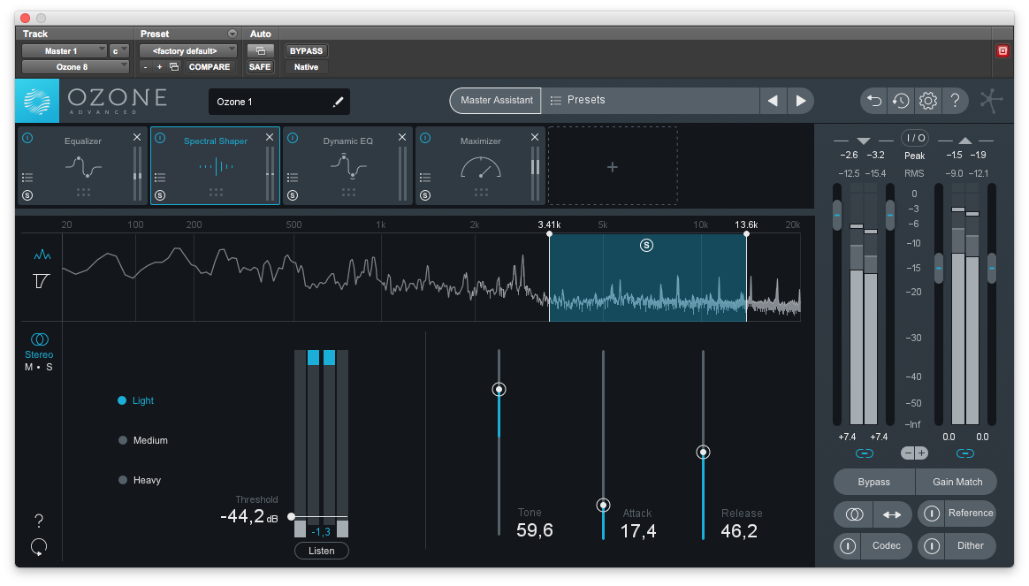Click the iZotope star logo icon

[991, 101]
